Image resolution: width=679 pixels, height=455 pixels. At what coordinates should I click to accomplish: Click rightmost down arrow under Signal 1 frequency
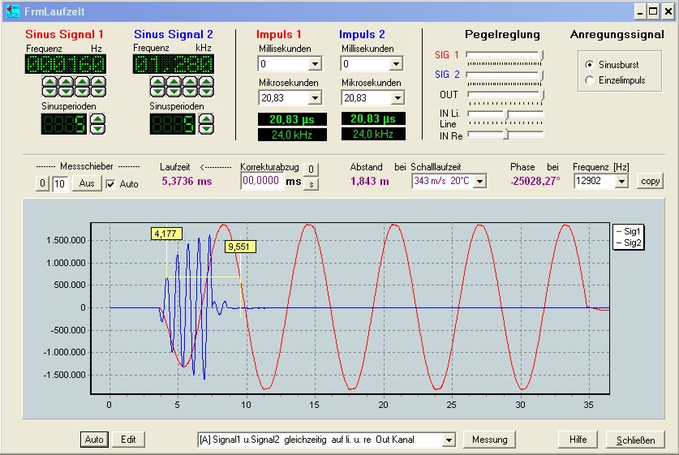[97, 91]
